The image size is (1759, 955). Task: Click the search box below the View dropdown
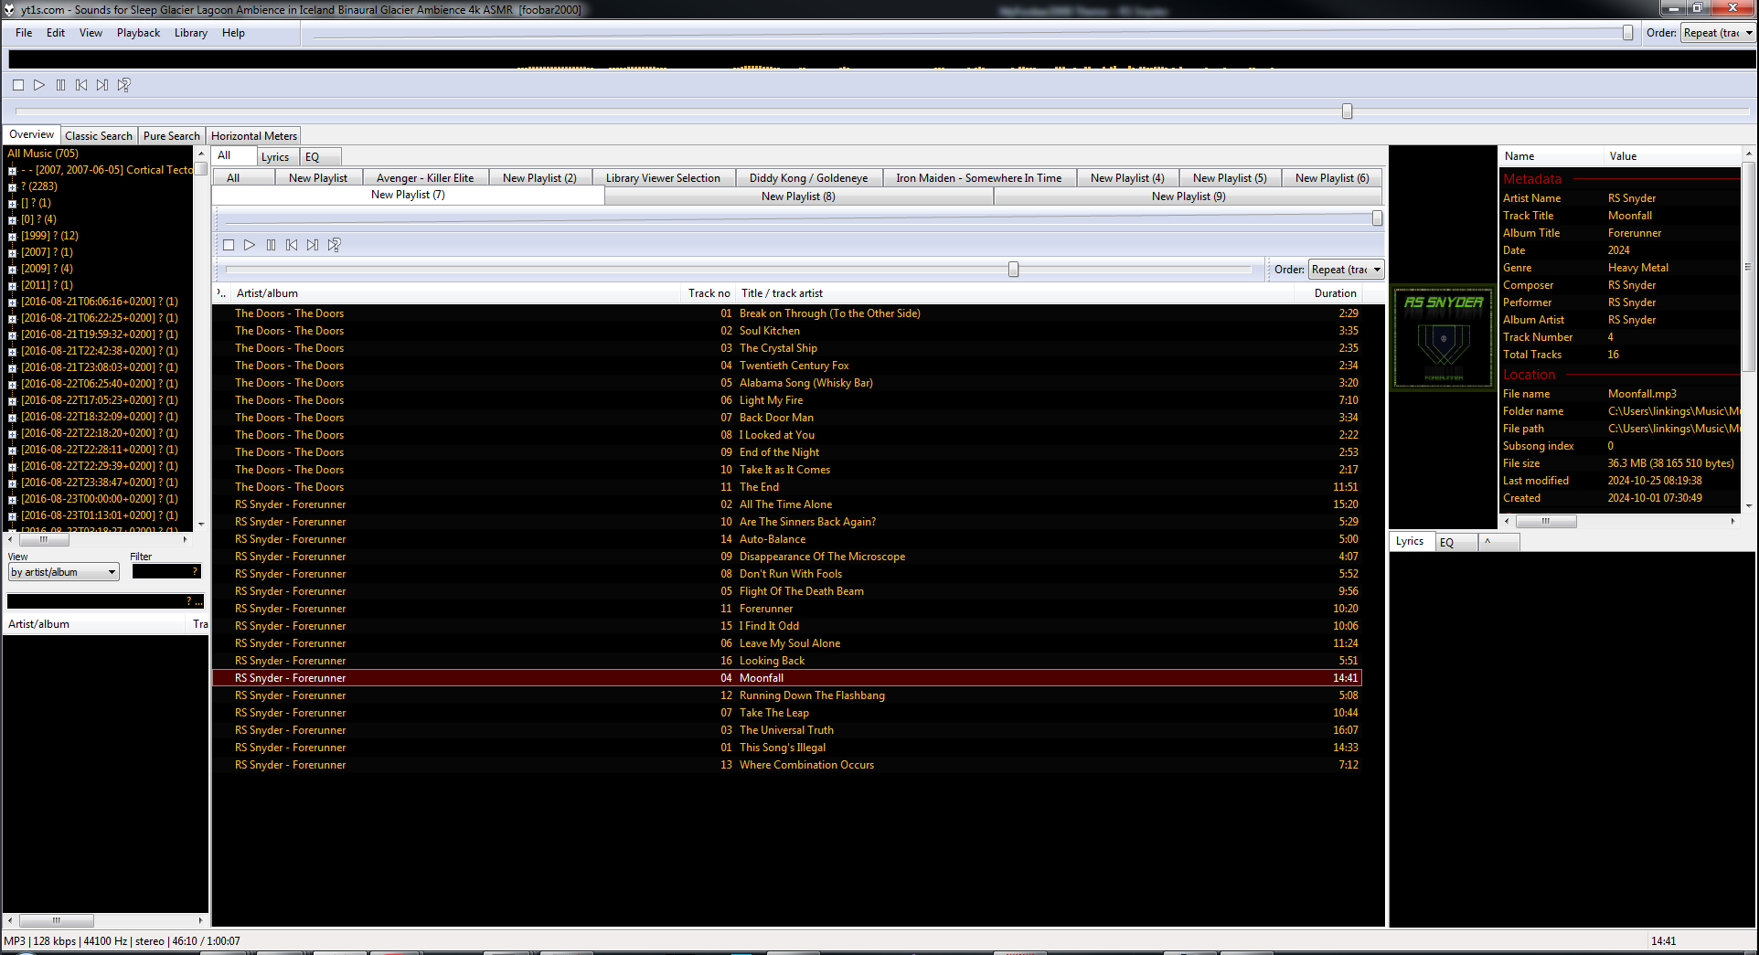[x=104, y=601]
